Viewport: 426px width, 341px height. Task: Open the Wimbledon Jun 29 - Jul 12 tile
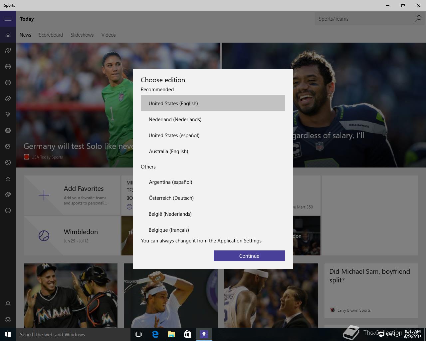click(x=72, y=236)
